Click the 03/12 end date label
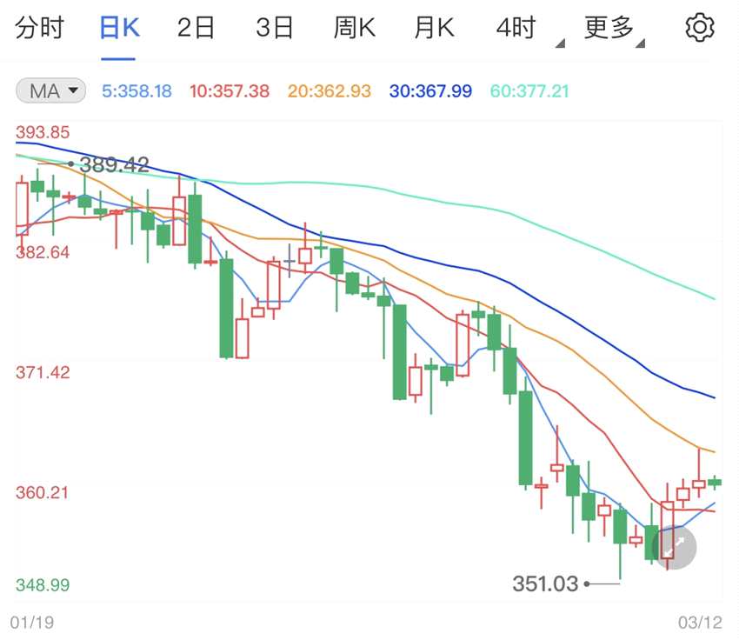 tap(699, 623)
